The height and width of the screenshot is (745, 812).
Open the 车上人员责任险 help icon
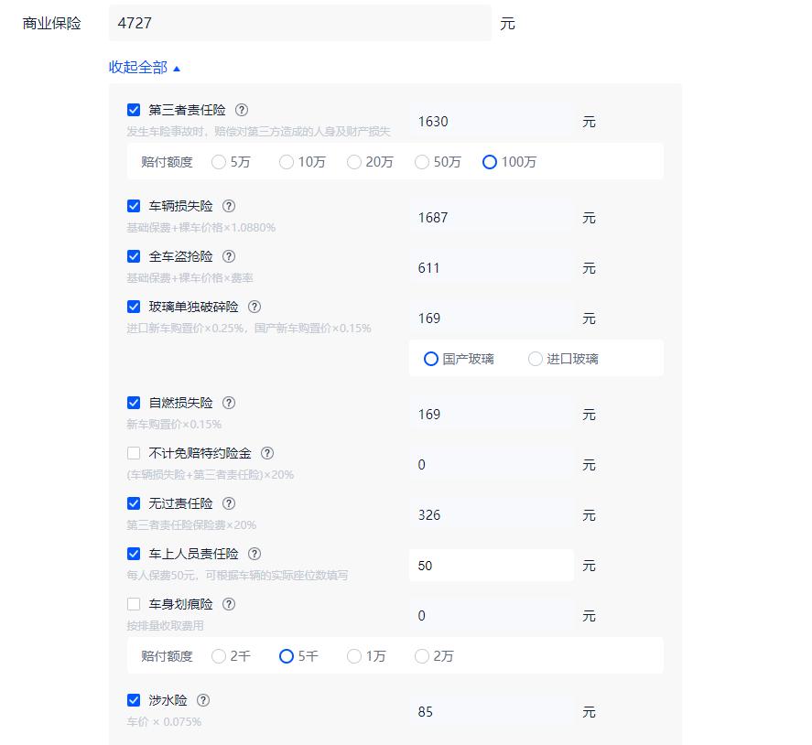(x=254, y=554)
